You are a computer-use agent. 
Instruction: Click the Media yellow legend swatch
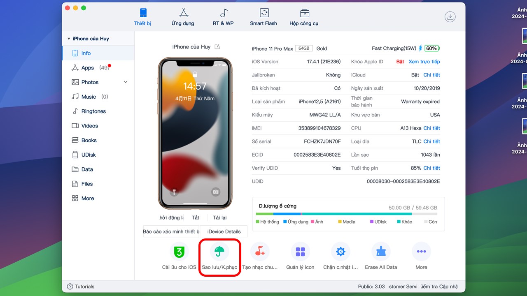340,222
